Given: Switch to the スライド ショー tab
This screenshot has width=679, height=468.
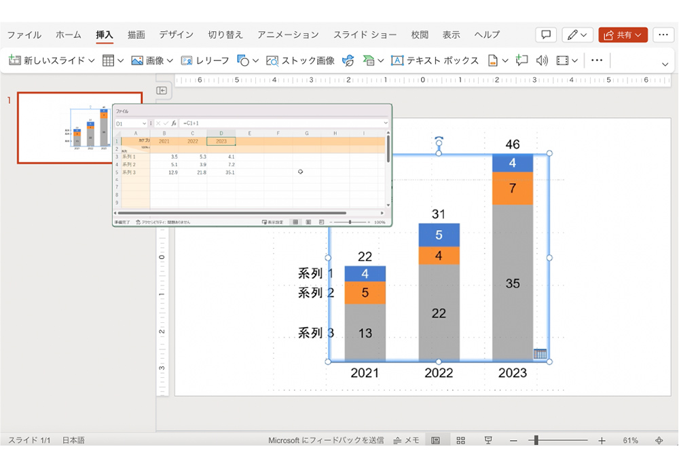Looking at the screenshot, I should 365,35.
